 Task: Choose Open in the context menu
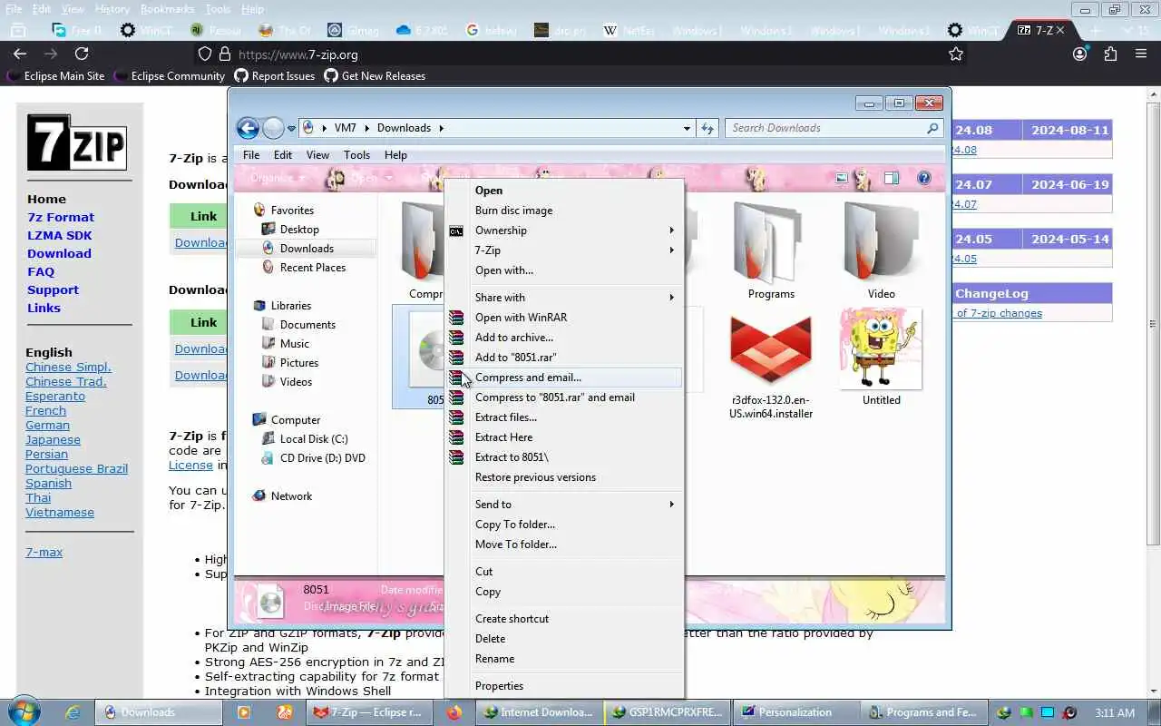point(489,191)
